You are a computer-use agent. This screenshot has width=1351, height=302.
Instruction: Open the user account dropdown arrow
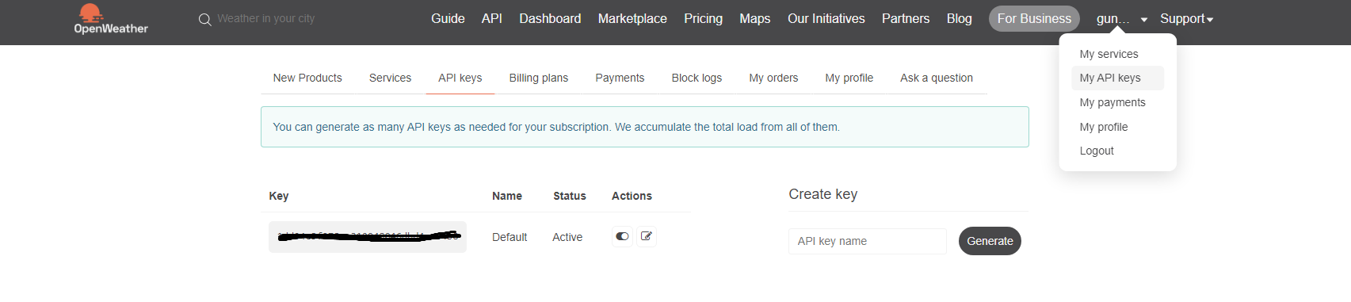[1144, 19]
